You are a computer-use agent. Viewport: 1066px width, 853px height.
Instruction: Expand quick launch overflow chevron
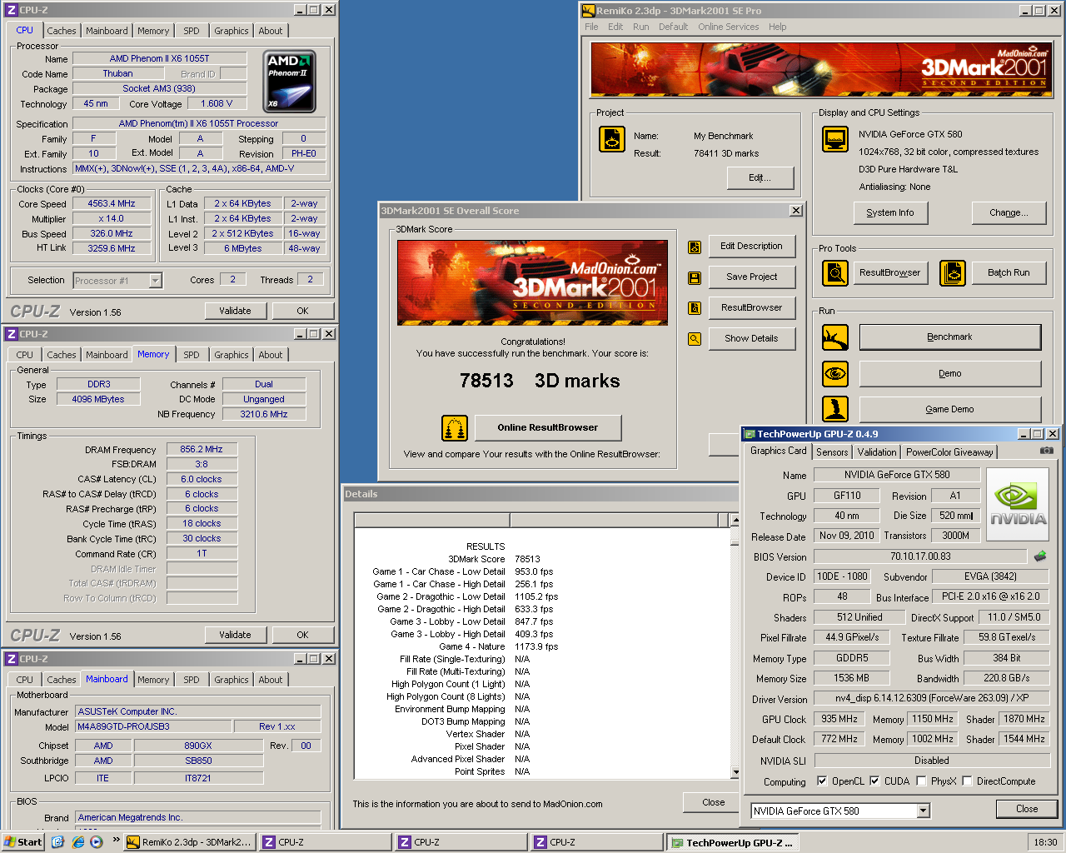click(116, 841)
